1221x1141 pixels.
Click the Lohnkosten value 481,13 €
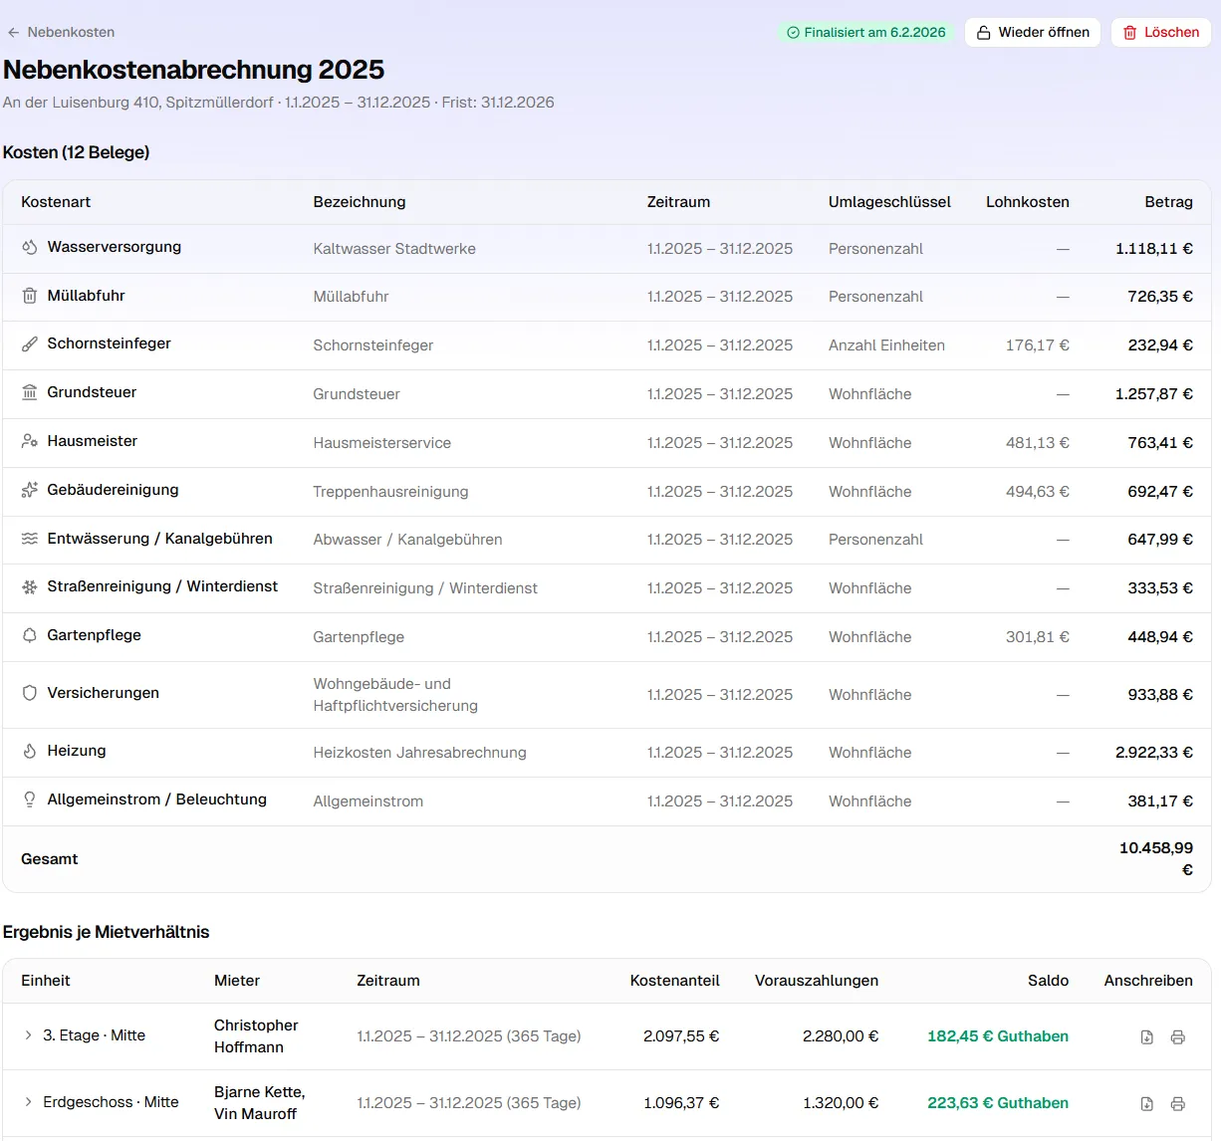(1037, 443)
